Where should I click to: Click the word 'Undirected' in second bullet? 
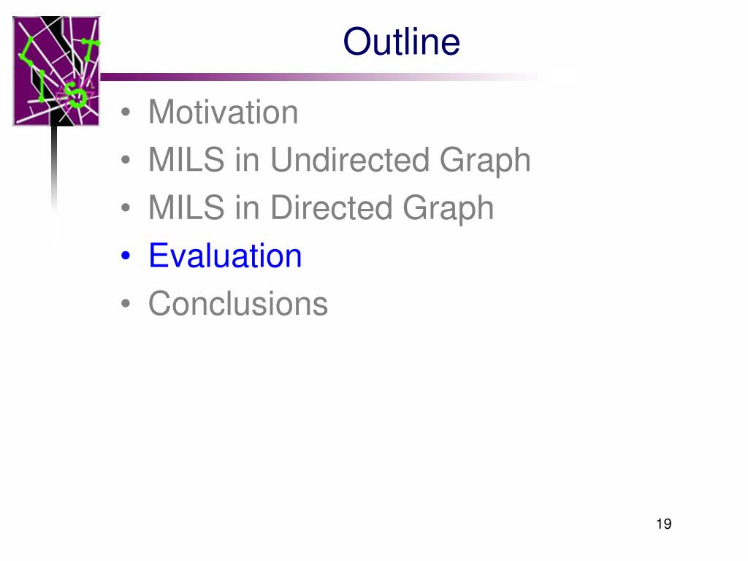pyautogui.click(x=349, y=159)
